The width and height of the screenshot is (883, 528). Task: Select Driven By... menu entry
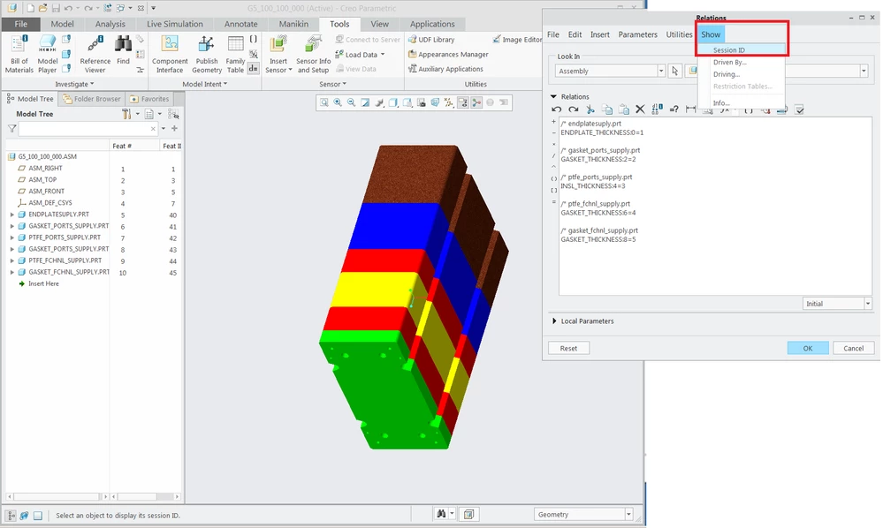730,63
